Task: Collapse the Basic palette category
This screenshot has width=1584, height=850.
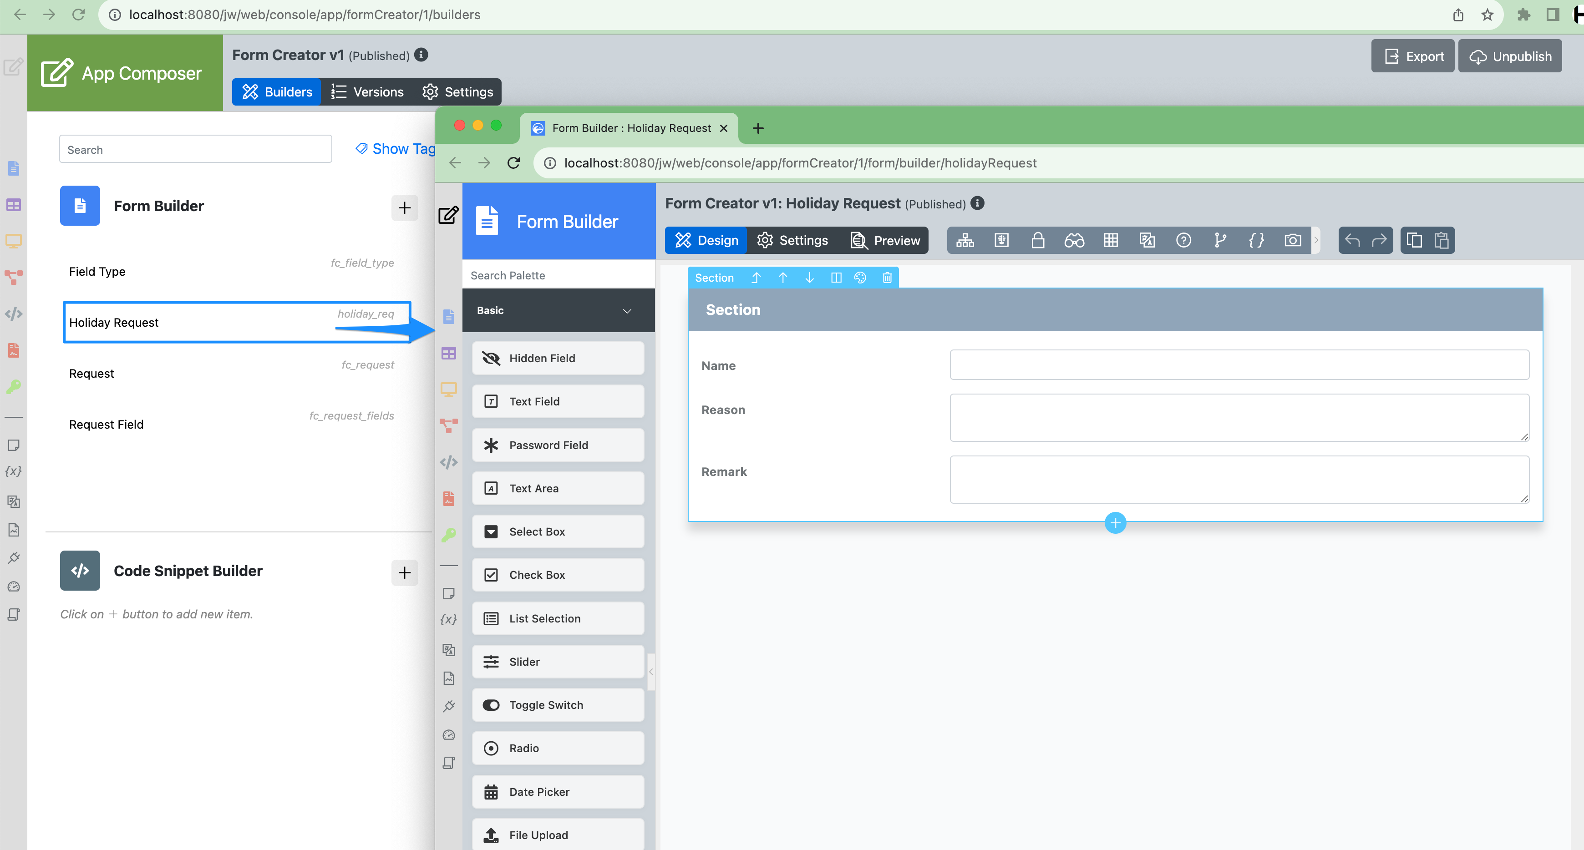Action: tap(627, 310)
